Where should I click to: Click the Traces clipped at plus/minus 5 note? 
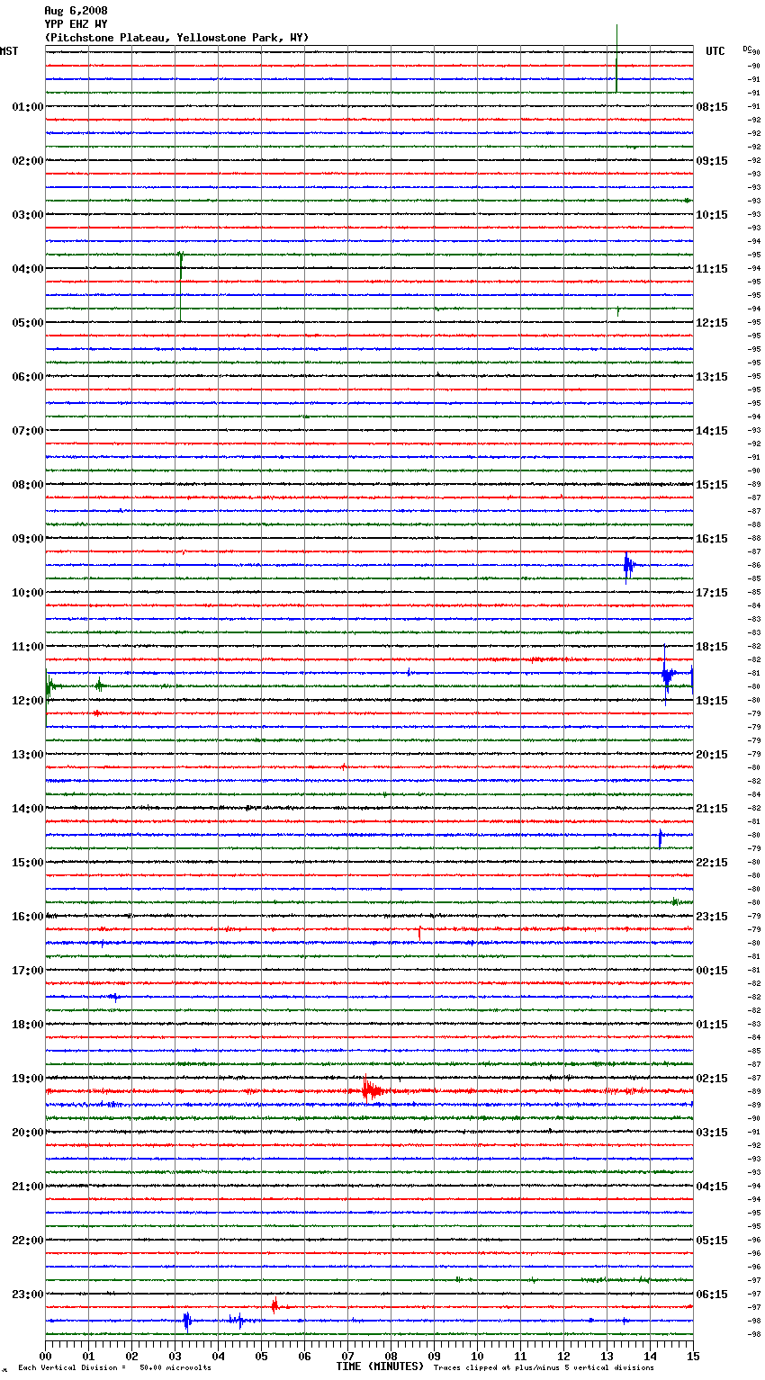click(544, 1367)
